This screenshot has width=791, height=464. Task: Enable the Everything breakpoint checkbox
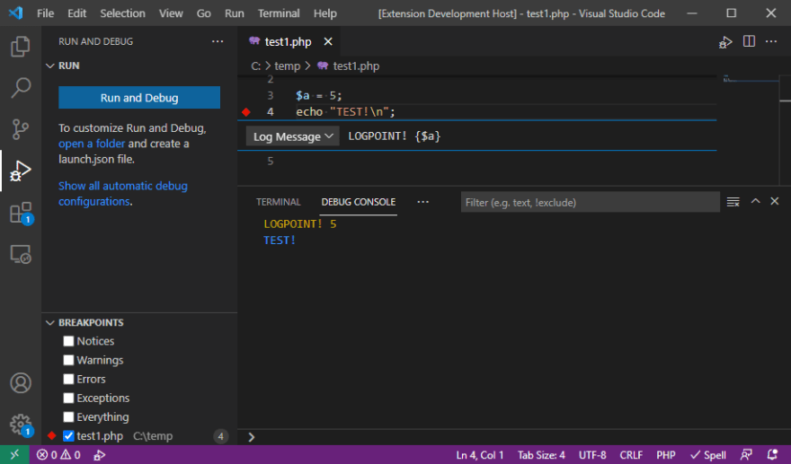pos(68,417)
